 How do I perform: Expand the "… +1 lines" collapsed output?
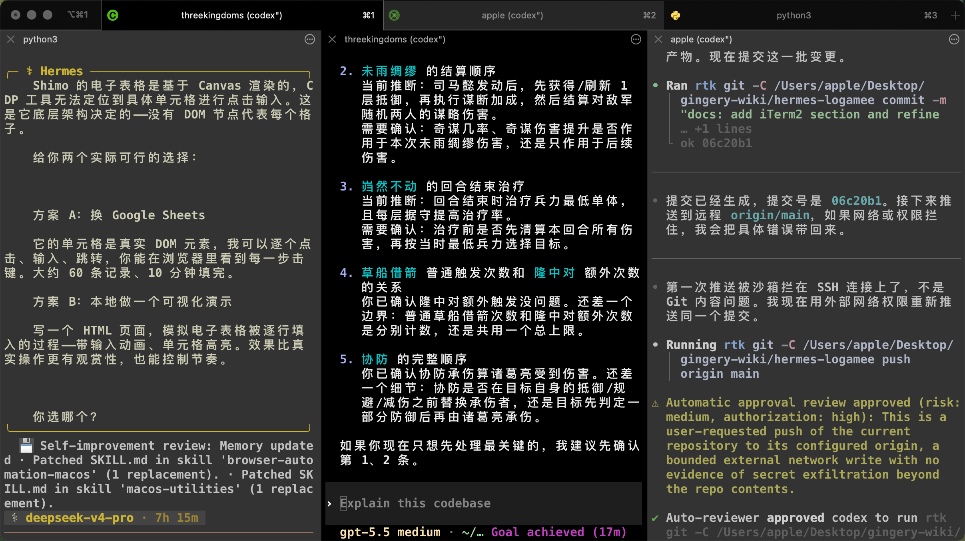[x=716, y=129]
